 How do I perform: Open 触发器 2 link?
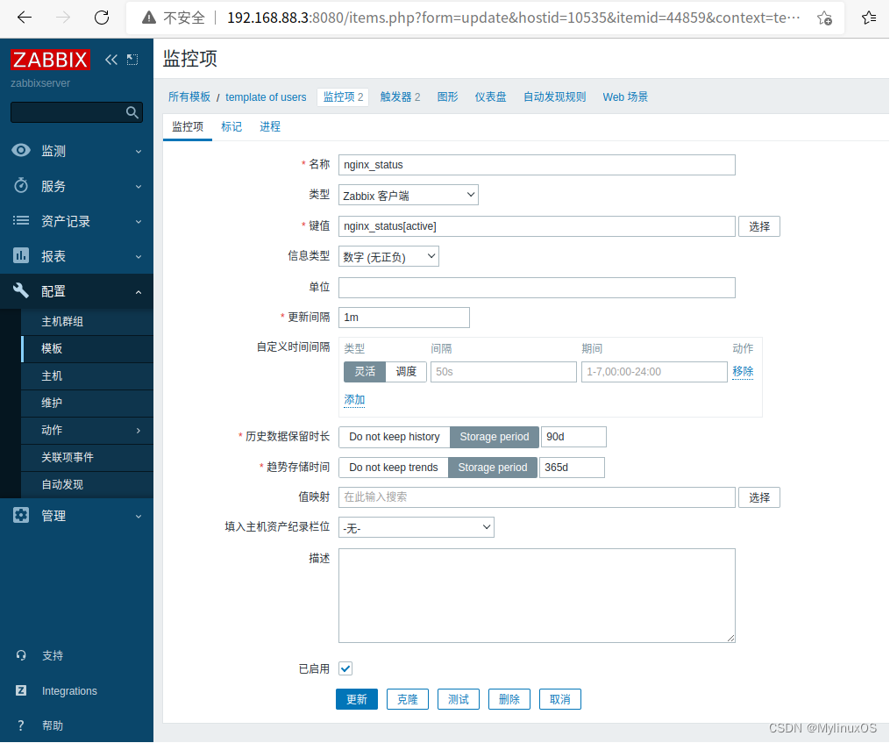[x=400, y=97]
